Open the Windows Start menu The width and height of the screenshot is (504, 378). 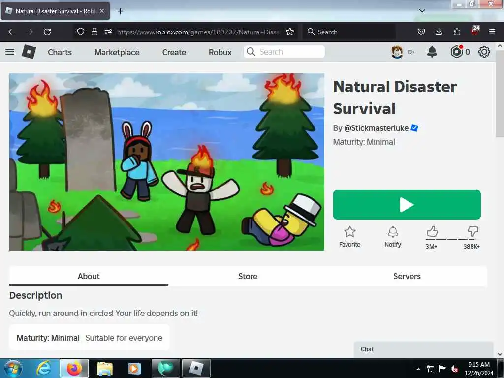(13, 368)
